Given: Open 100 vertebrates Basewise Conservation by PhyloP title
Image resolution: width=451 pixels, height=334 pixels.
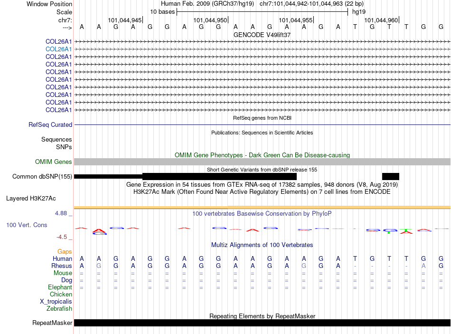Looking at the screenshot, I should (x=262, y=214).
